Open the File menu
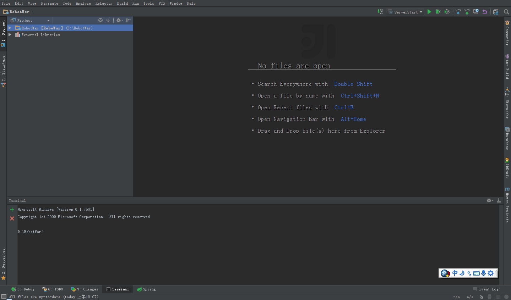The height and width of the screenshot is (300, 511). (6, 3)
